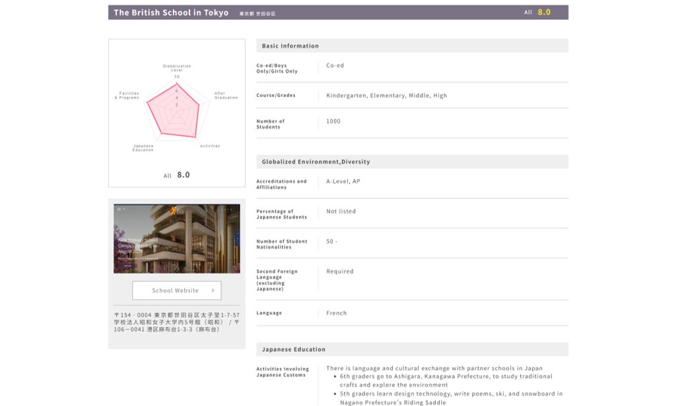This screenshot has height=406, width=674.
Task: Click the Course/Grades label
Action: click(275, 96)
